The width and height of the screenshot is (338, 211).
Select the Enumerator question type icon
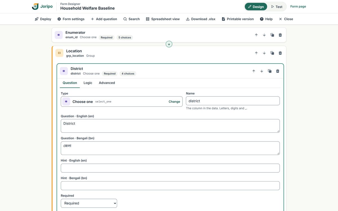pos(59,35)
